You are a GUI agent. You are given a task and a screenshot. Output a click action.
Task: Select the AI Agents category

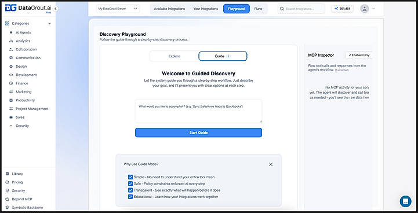23,32
